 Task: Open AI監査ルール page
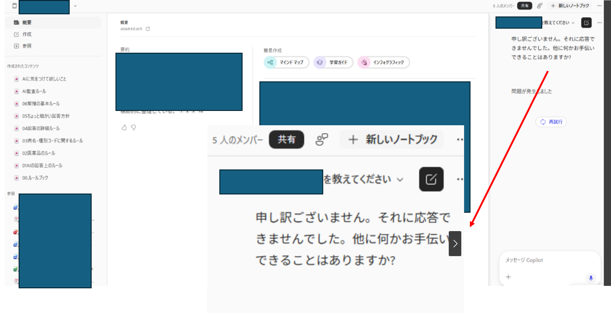34,91
